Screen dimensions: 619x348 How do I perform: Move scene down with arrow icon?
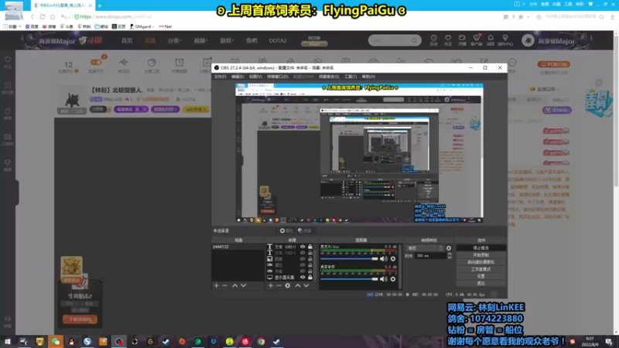coord(244,285)
